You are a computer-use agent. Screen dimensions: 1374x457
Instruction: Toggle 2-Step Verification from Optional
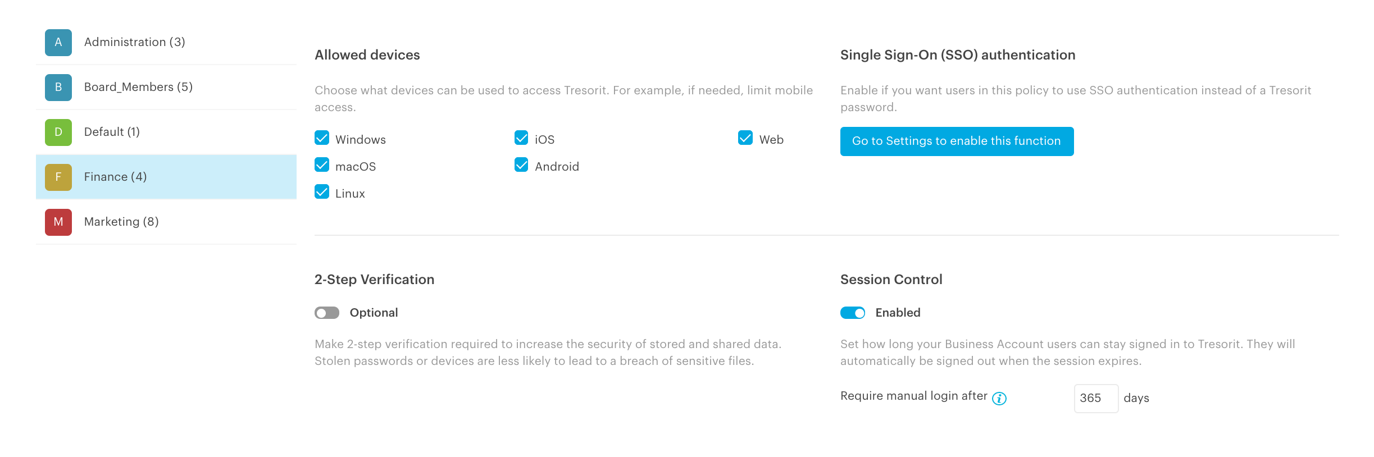(327, 313)
